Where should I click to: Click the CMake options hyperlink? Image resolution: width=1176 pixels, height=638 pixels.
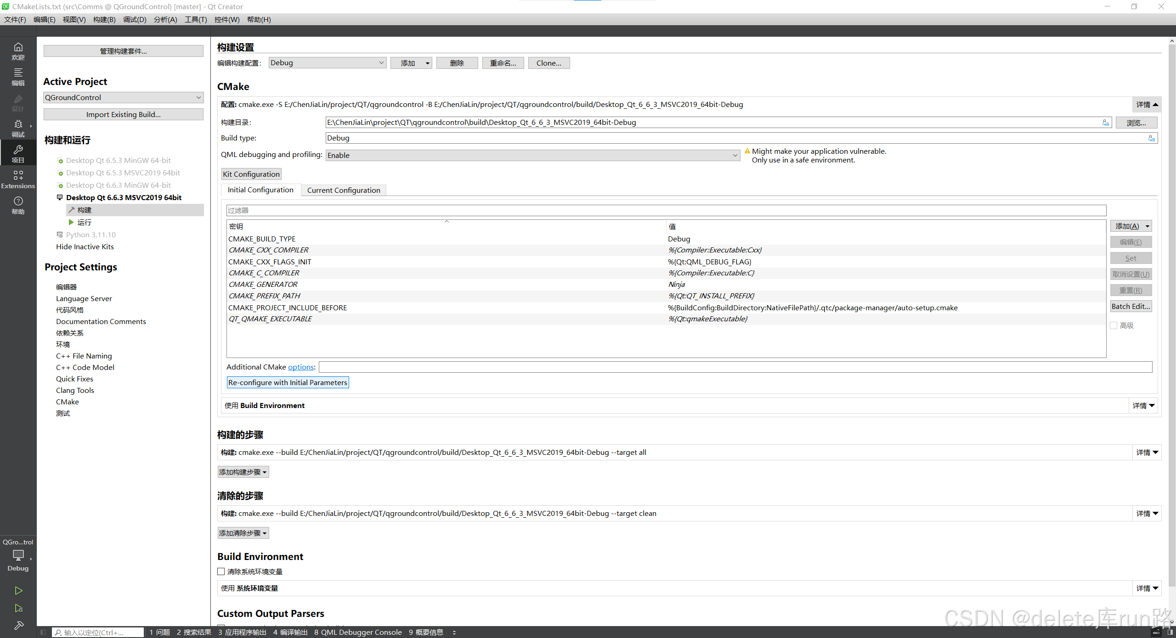click(x=300, y=367)
